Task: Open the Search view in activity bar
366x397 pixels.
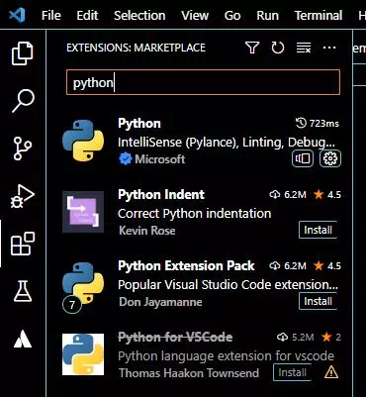Action: click(x=23, y=101)
